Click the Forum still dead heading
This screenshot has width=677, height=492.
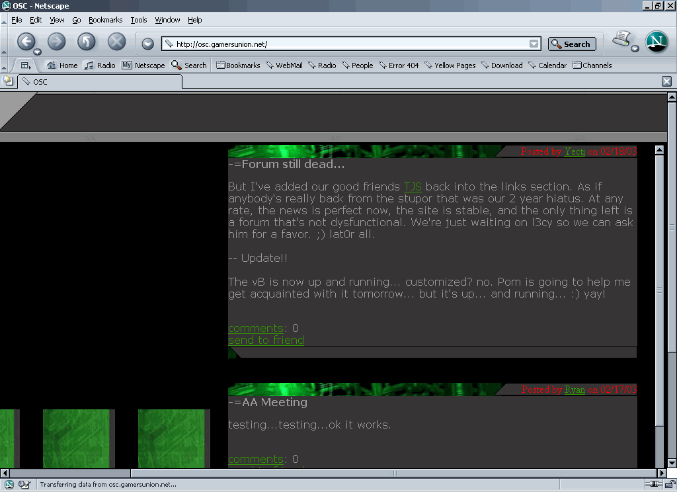286,164
